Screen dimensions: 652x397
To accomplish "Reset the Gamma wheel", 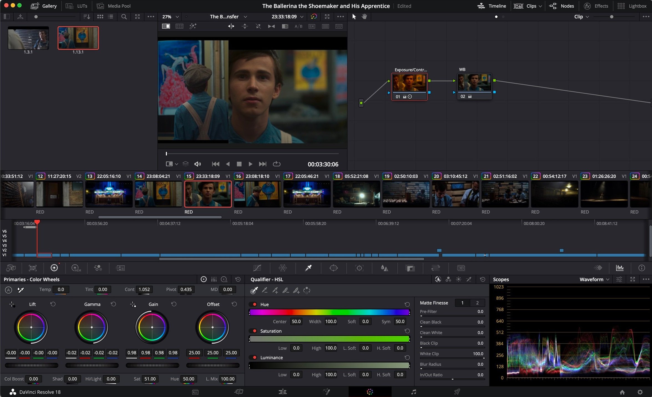I will 113,304.
